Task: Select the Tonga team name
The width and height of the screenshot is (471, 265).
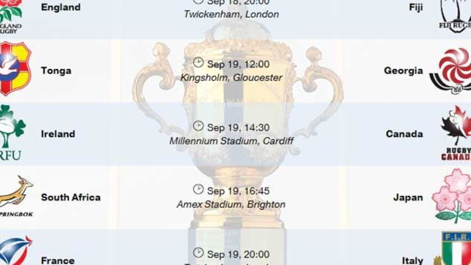Action: [56, 71]
